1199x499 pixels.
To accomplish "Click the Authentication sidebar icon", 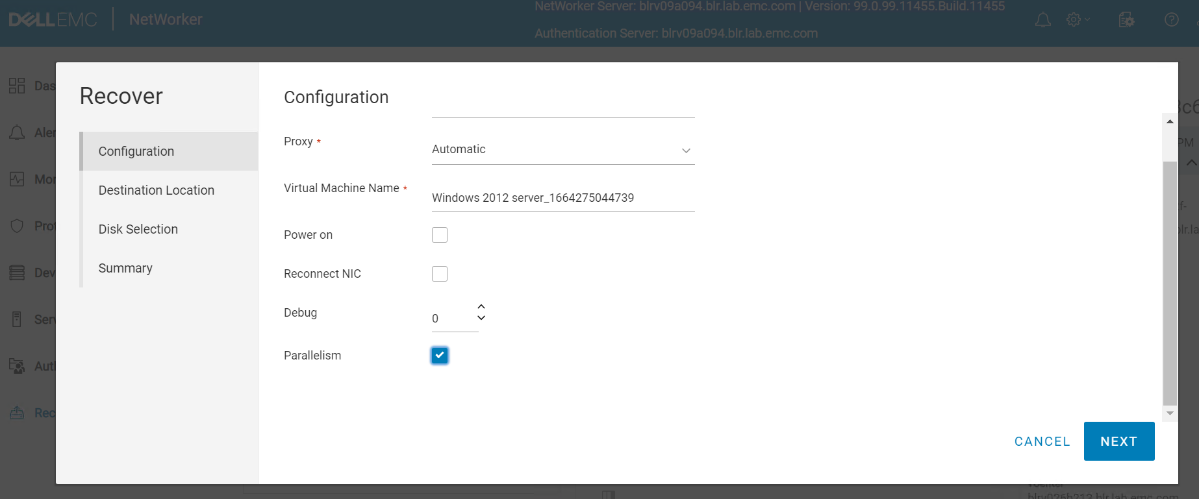I will [x=17, y=366].
